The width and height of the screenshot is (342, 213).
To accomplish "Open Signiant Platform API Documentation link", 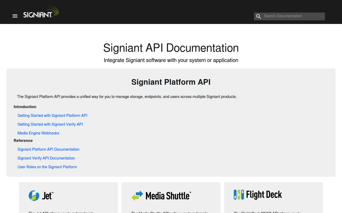I will coord(48,150).
